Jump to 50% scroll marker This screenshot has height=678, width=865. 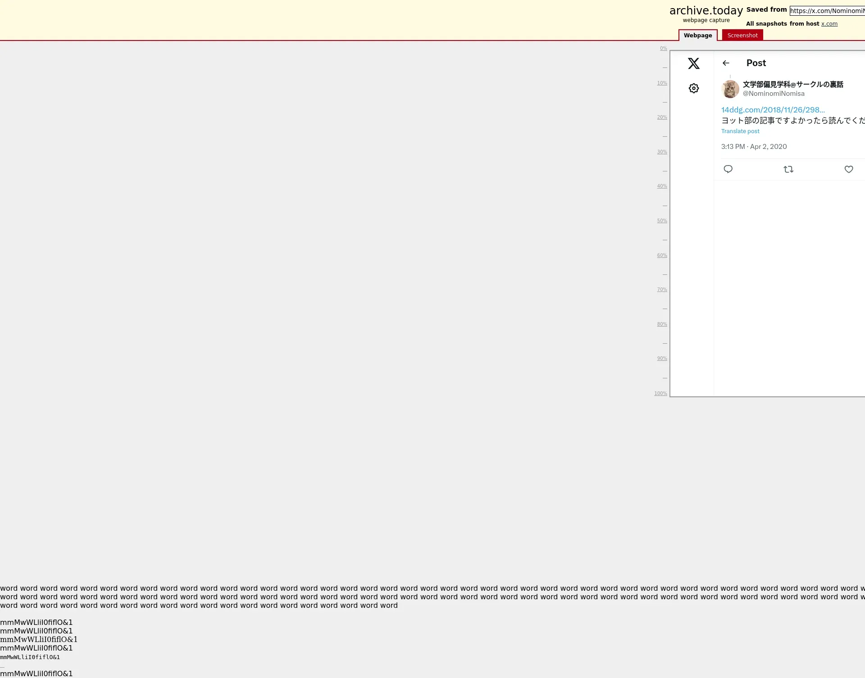[661, 221]
